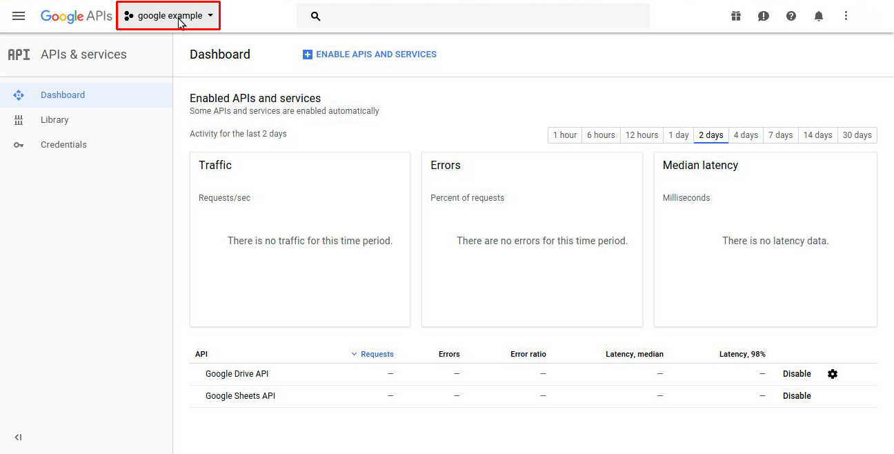
Task: Click the search magnifier icon
Action: pos(315,16)
